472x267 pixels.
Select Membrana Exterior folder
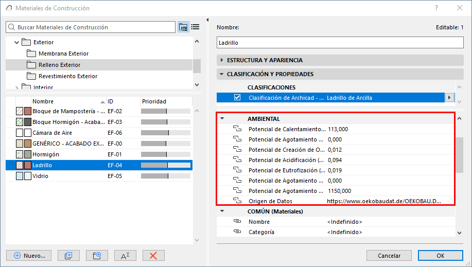(x=63, y=54)
